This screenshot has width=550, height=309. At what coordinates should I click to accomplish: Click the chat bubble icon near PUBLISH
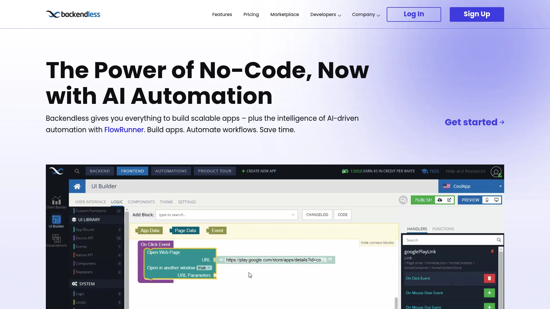tap(403, 200)
